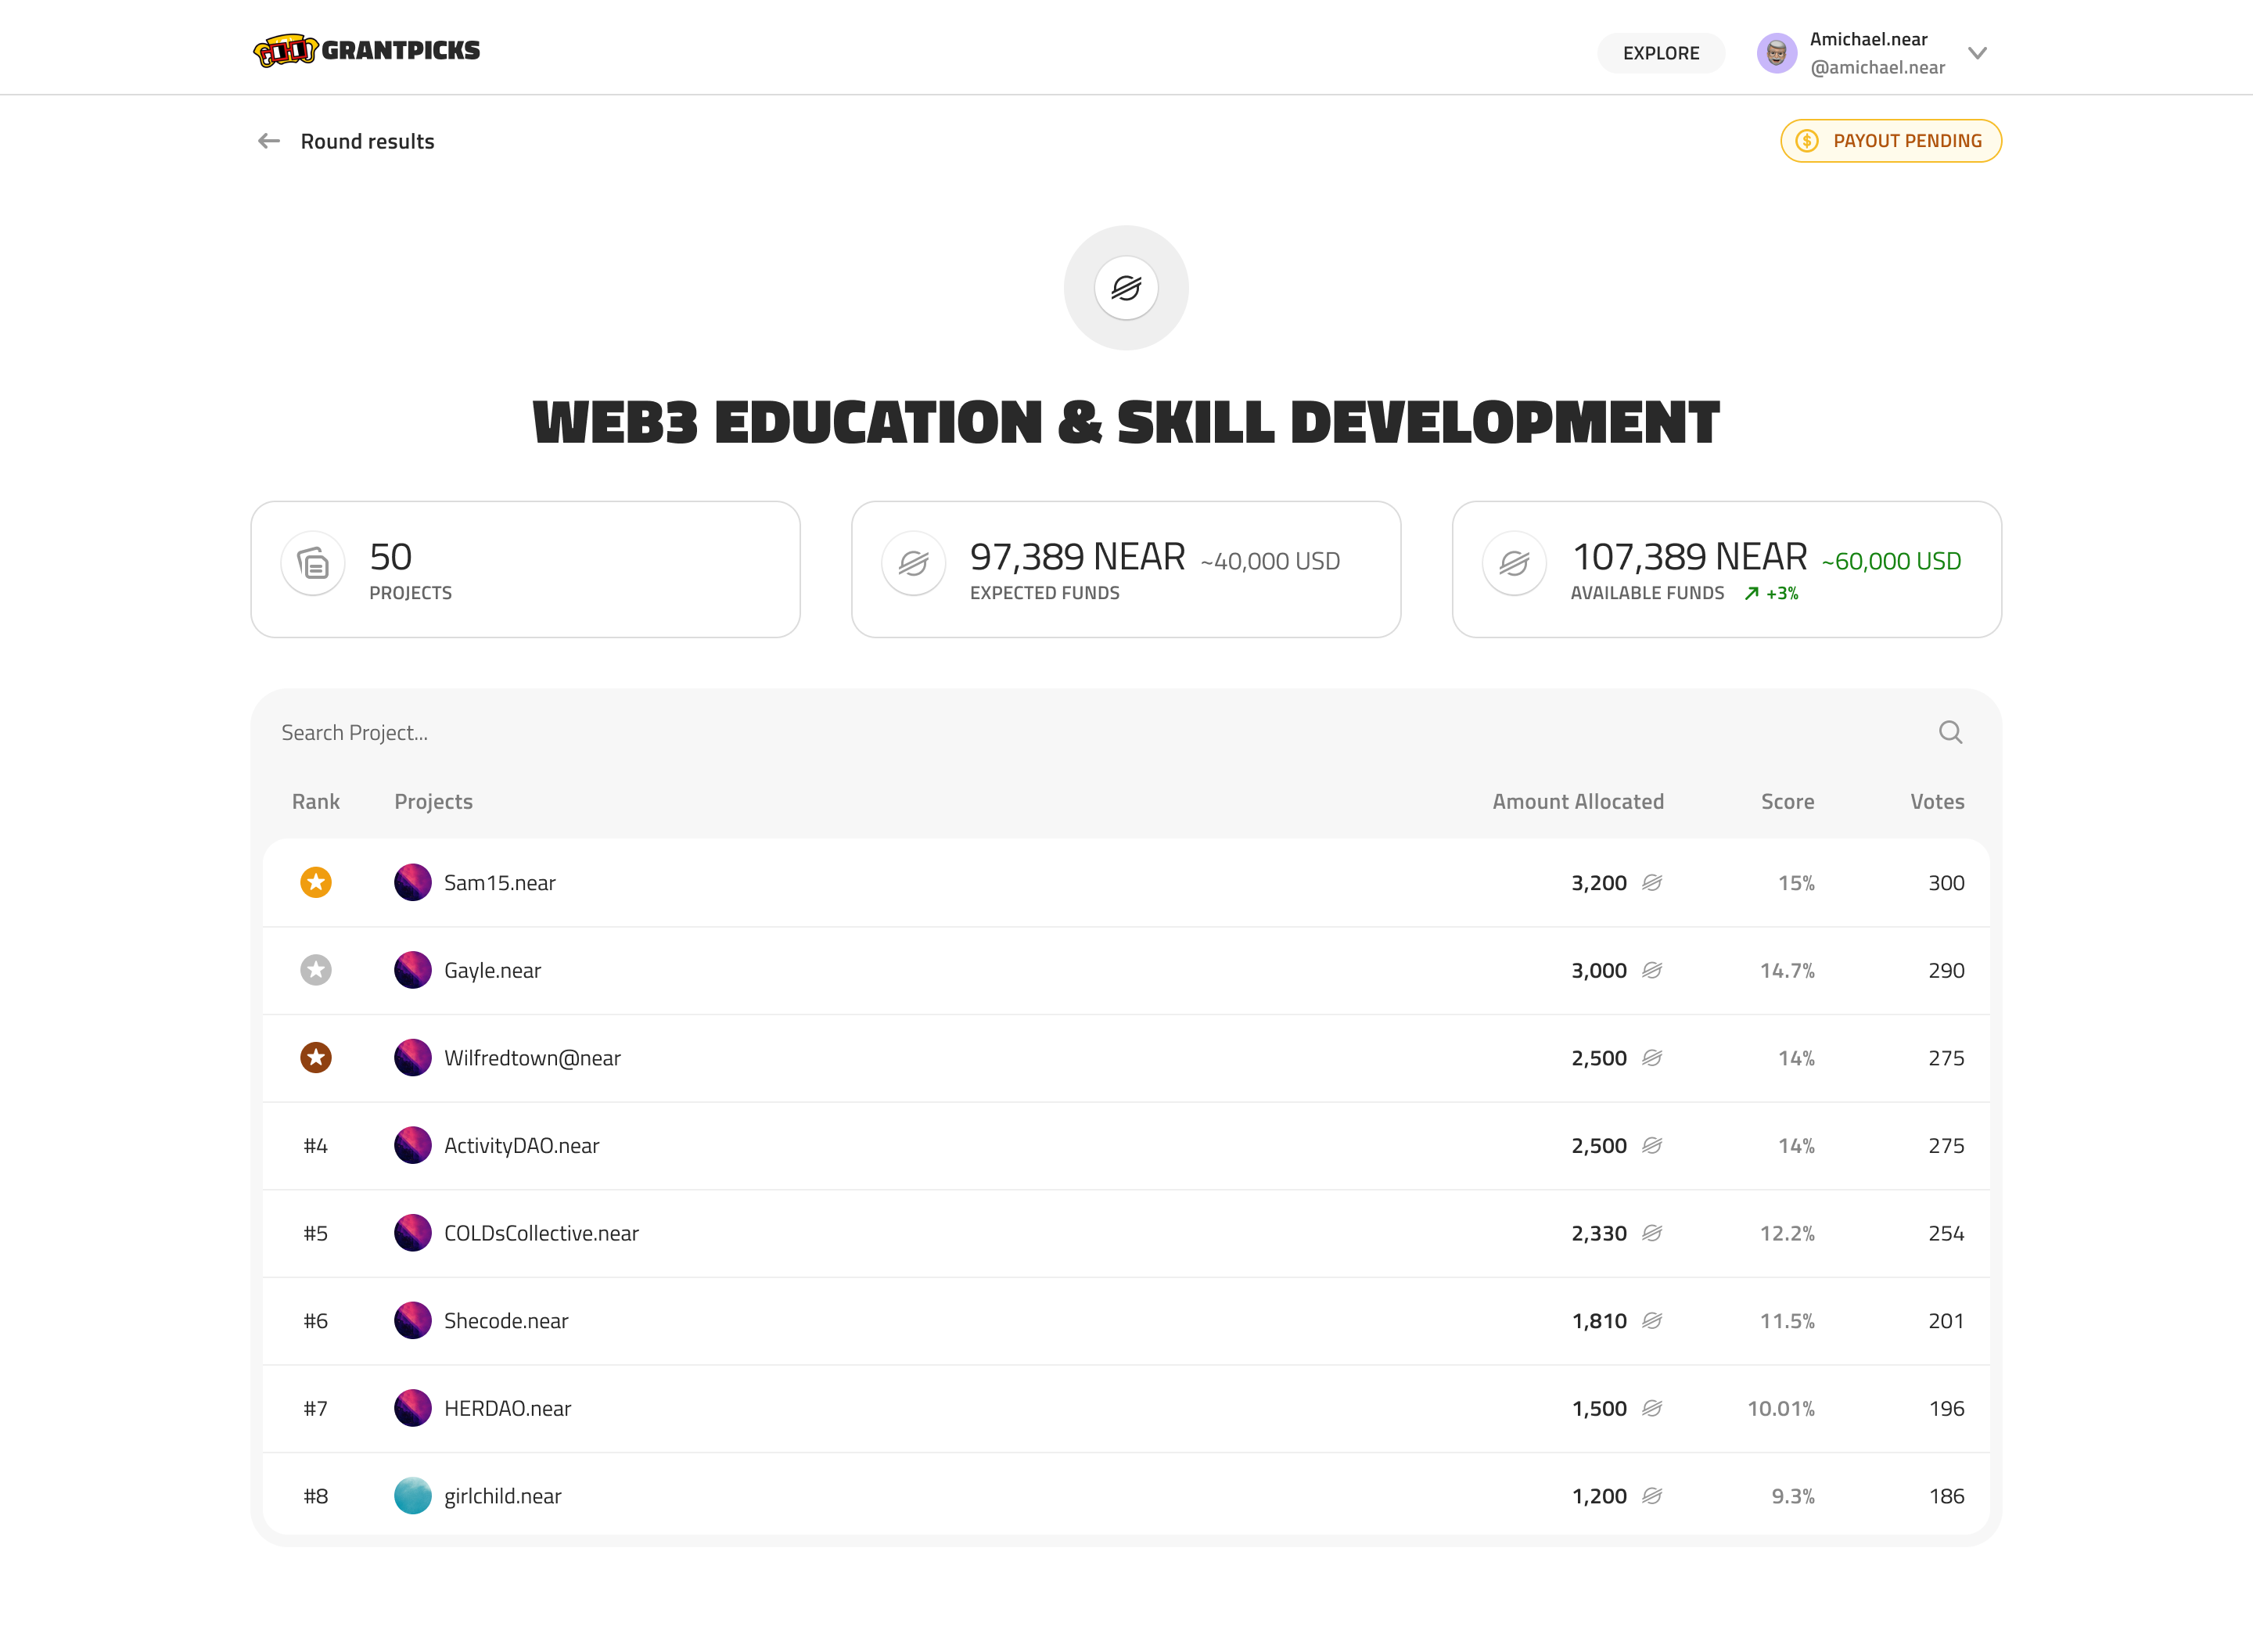Viewport: 2253px width, 1652px height.
Task: Click the GrantPicks logo
Action: pos(366,50)
